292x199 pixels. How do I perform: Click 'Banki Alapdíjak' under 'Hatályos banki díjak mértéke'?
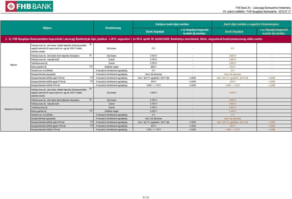(x=155, y=32)
